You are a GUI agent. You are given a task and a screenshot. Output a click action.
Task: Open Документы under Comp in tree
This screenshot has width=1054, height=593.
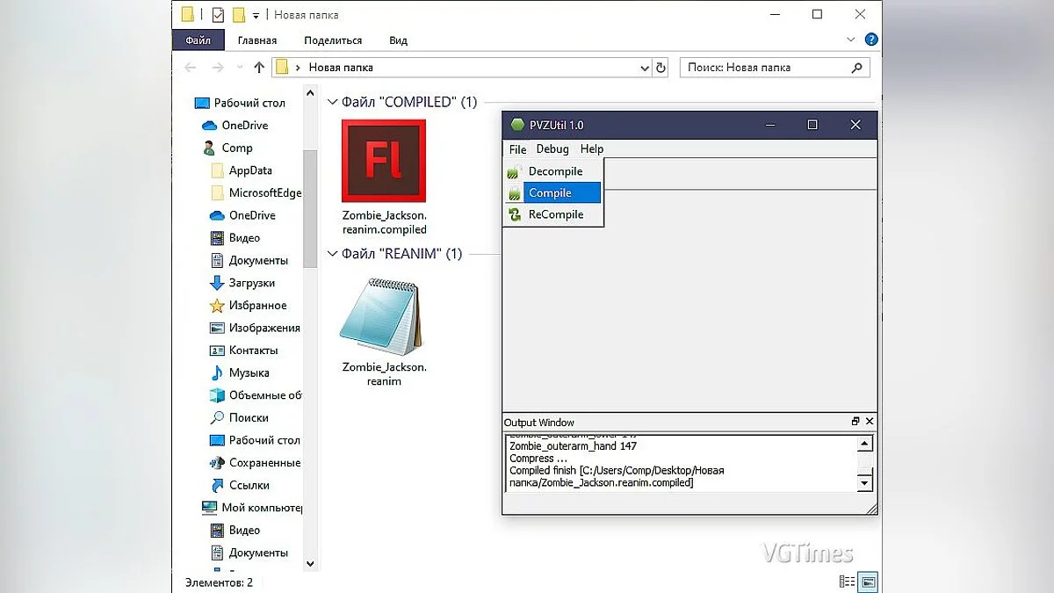click(x=258, y=261)
